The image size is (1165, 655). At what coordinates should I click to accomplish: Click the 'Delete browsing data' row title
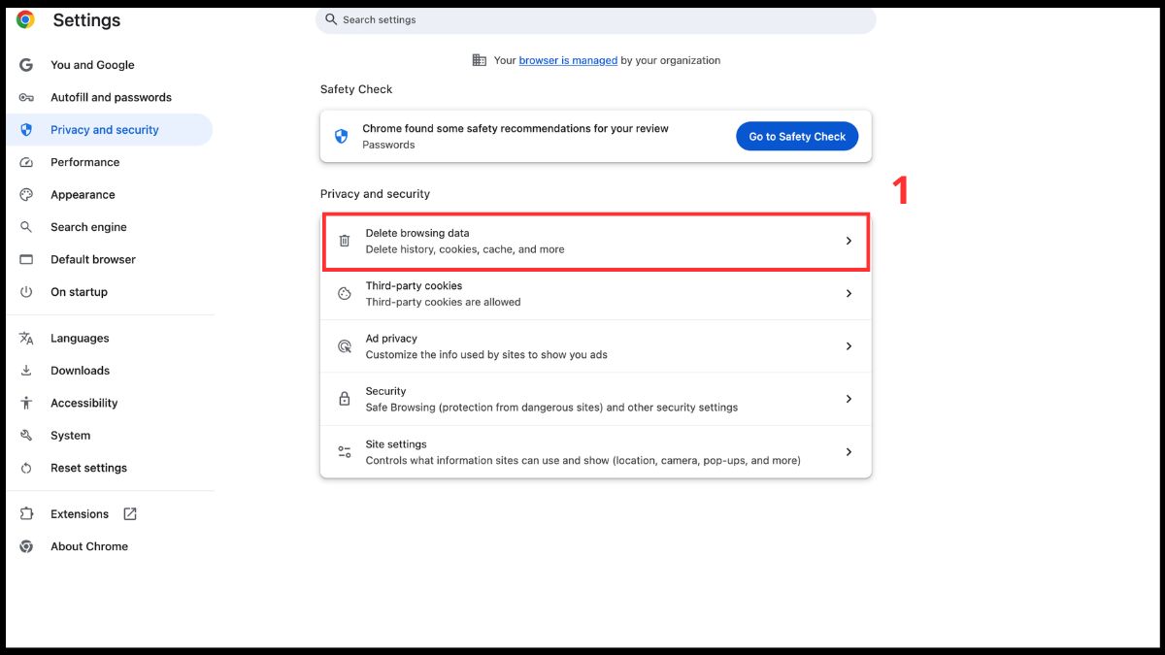tap(417, 233)
